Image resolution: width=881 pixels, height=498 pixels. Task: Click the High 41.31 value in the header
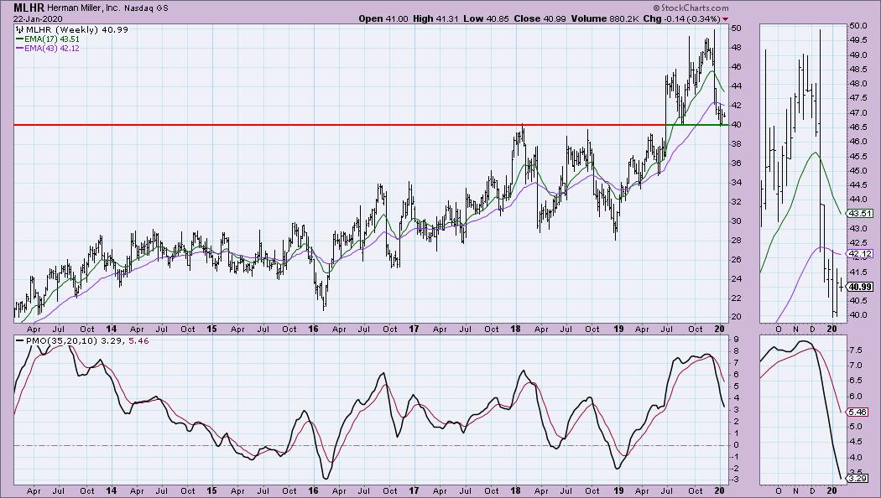point(438,18)
